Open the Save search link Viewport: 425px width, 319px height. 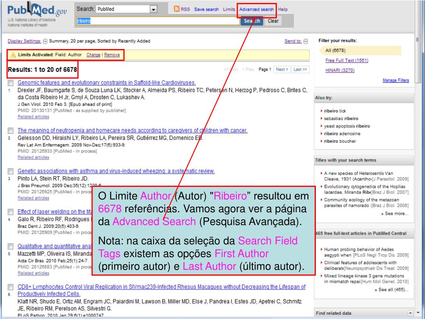[206, 9]
